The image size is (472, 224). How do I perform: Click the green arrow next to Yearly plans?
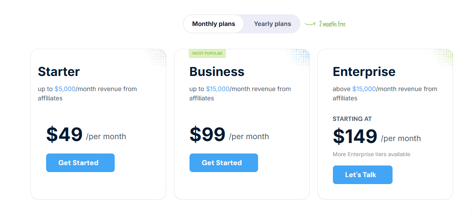(x=310, y=24)
